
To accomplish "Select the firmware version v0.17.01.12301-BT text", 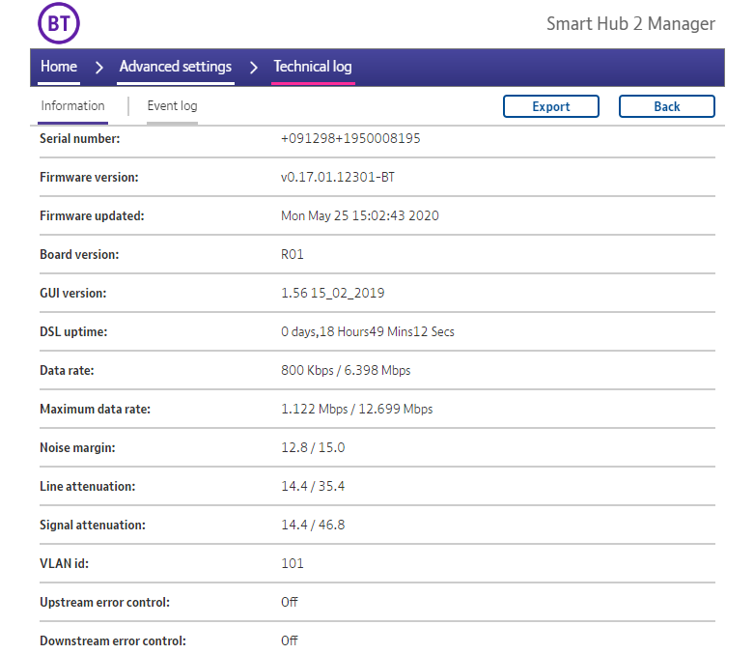I will click(338, 178).
